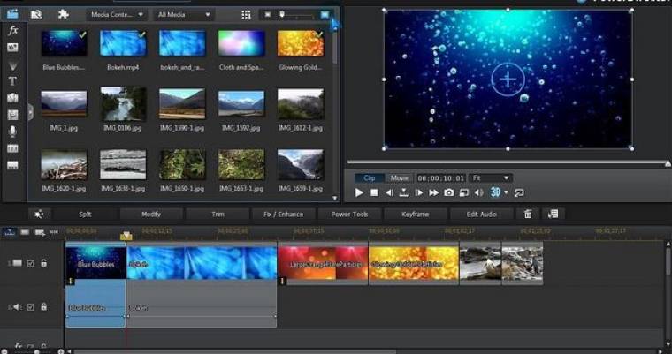
Task: Click the Trim button
Action: 218,214
